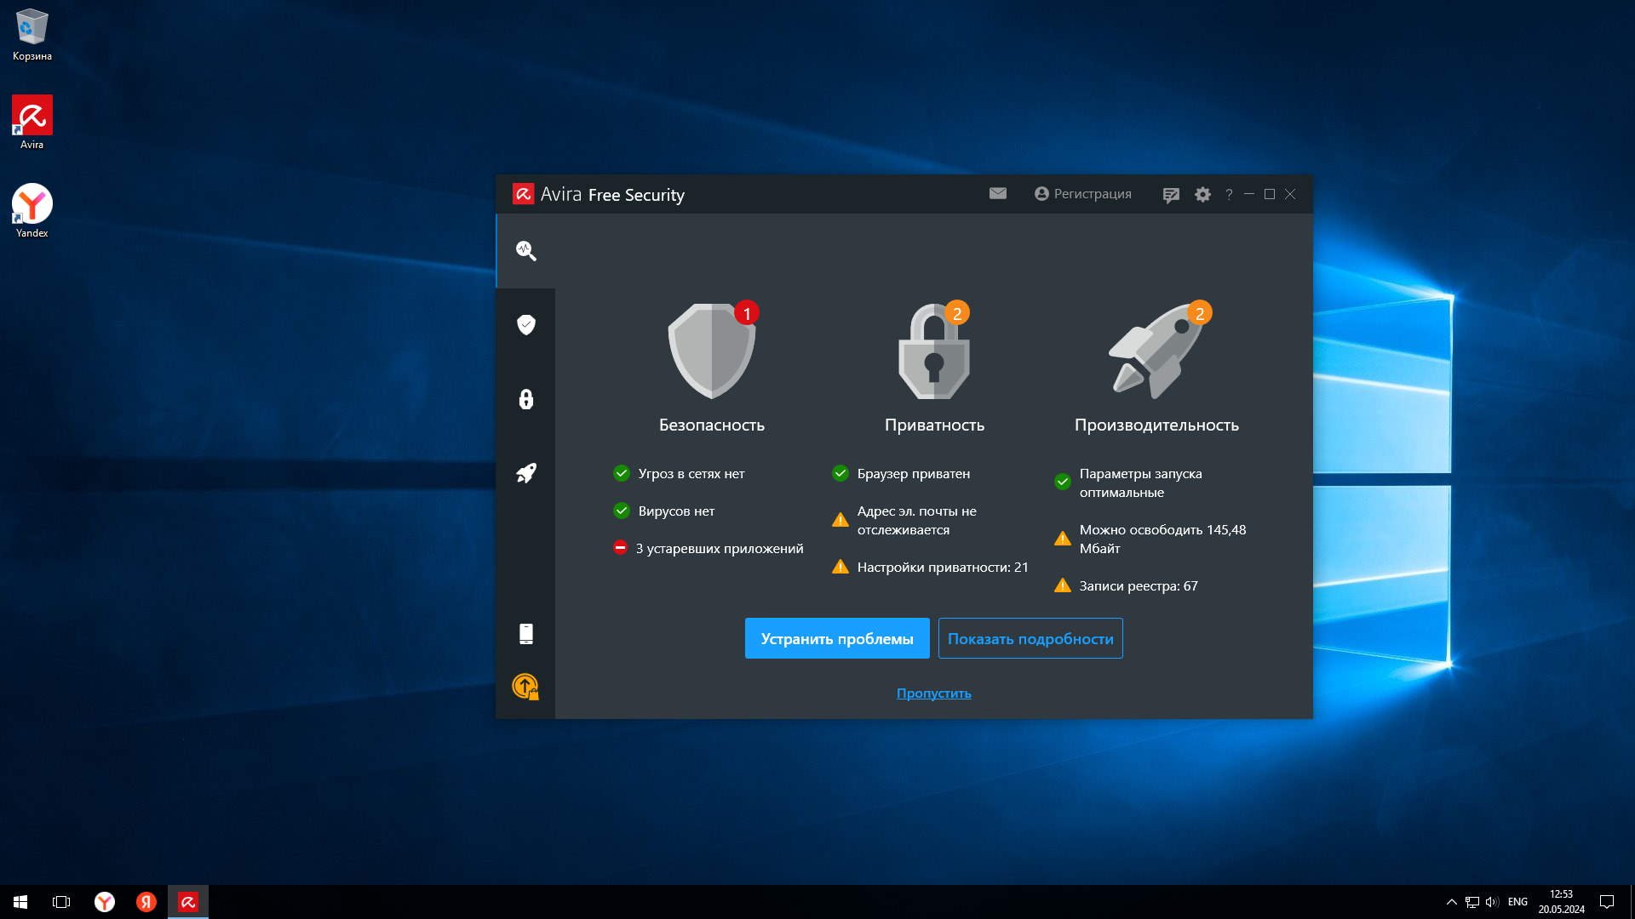
Task: Open the Privacy lock sidebar icon
Action: pos(525,399)
